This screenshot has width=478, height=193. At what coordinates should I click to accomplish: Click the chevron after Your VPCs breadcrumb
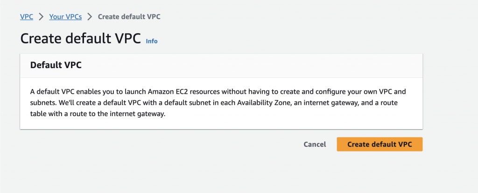point(90,17)
